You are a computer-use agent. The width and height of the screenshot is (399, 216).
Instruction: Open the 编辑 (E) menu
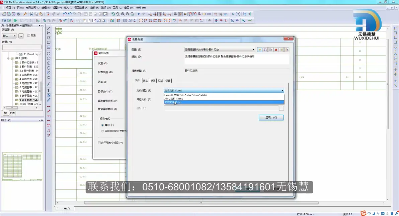(x=46, y=8)
